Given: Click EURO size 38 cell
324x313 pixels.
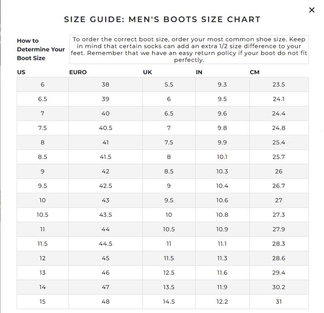Looking at the screenshot, I should 106,85.
